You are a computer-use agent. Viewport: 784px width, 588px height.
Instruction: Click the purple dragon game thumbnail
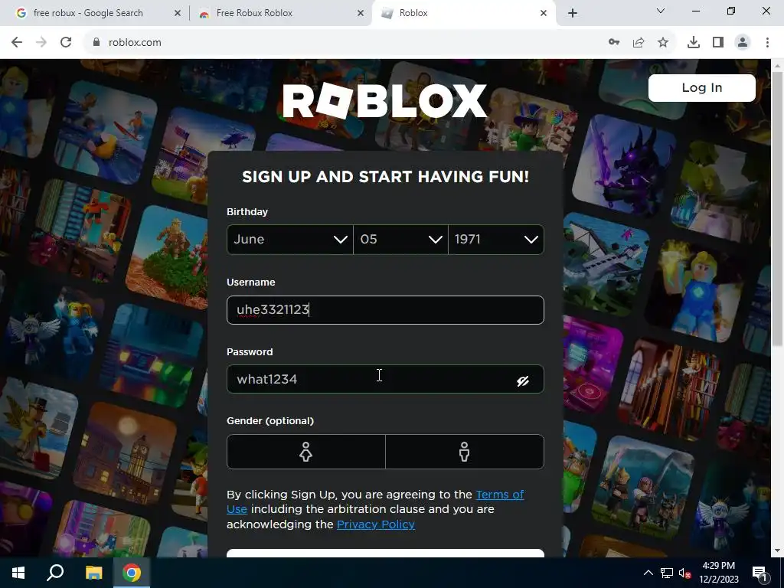(624, 164)
